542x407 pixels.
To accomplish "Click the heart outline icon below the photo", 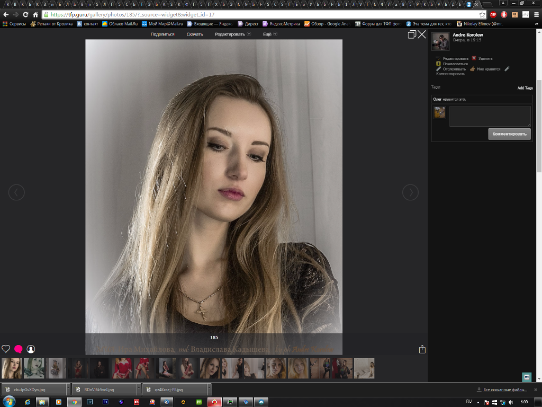I will pos(6,349).
